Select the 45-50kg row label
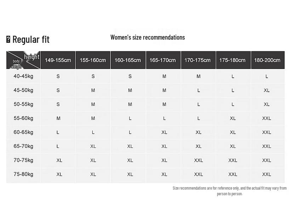 [x=23, y=90]
